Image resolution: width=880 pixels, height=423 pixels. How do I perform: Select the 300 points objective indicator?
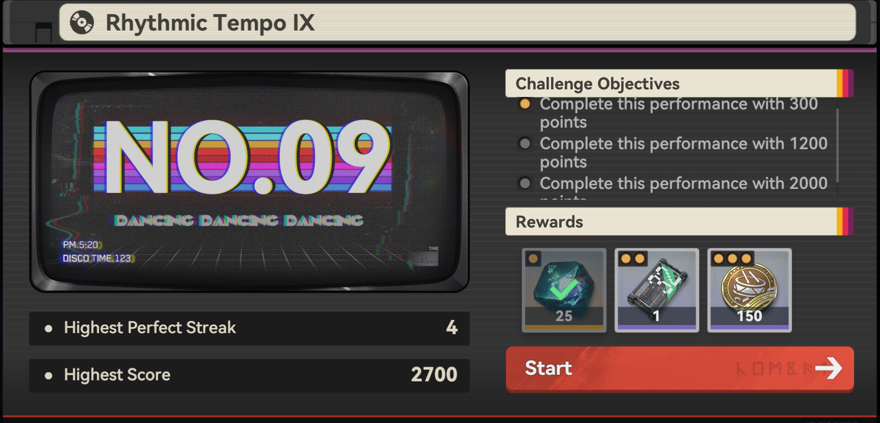point(525,104)
